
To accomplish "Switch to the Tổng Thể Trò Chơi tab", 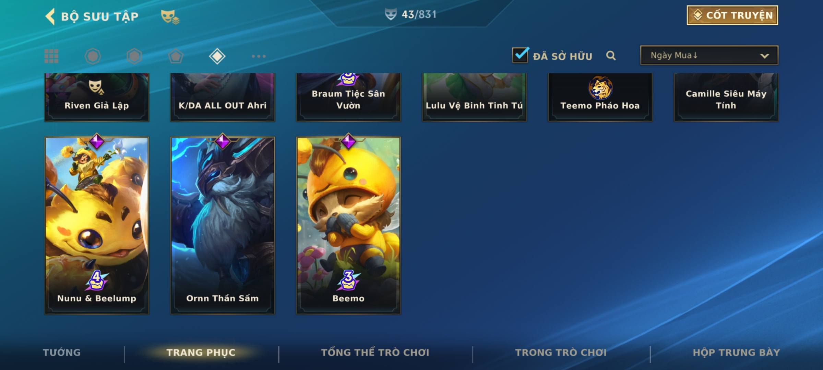I will pyautogui.click(x=375, y=353).
